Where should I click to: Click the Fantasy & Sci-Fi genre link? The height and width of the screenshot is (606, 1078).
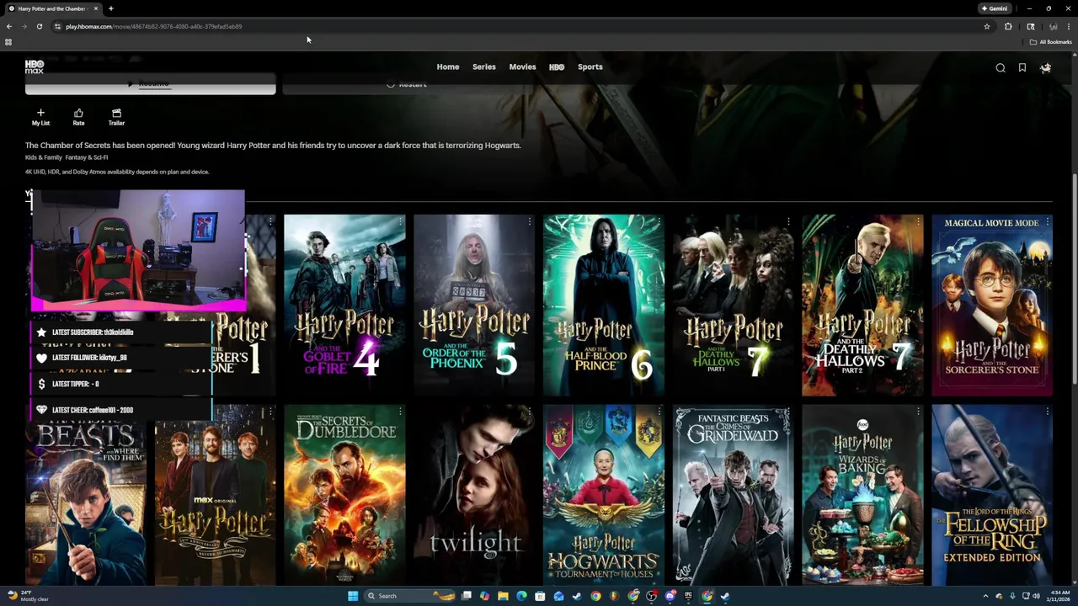[x=87, y=157]
